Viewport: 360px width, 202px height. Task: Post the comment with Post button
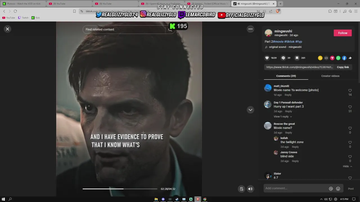click(351, 189)
